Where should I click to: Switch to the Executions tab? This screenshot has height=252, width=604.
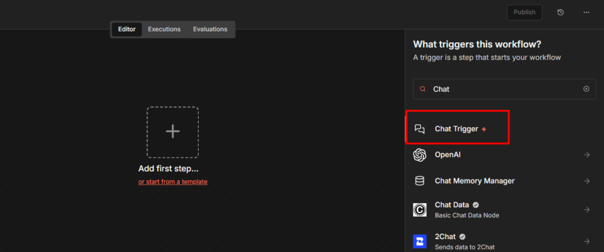[164, 29]
